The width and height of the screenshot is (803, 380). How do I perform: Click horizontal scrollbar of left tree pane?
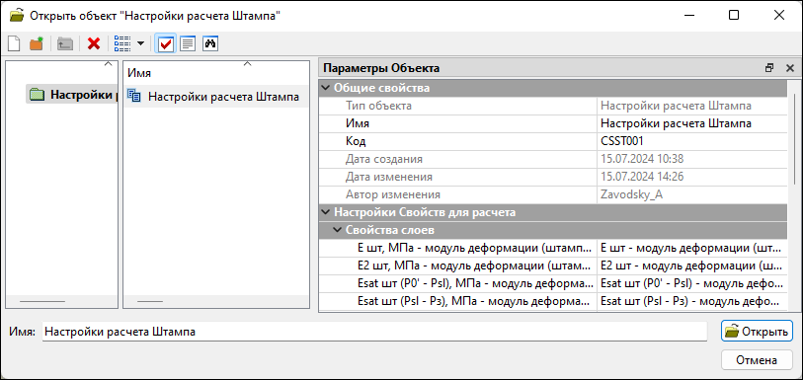pos(42,302)
